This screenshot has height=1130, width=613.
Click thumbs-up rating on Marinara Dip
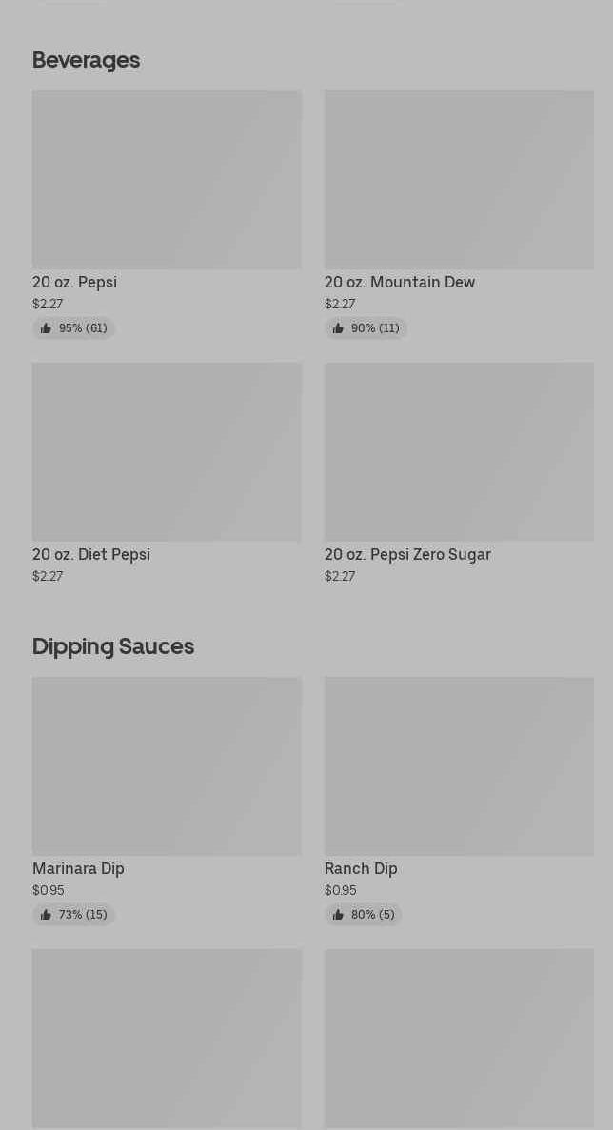click(73, 915)
